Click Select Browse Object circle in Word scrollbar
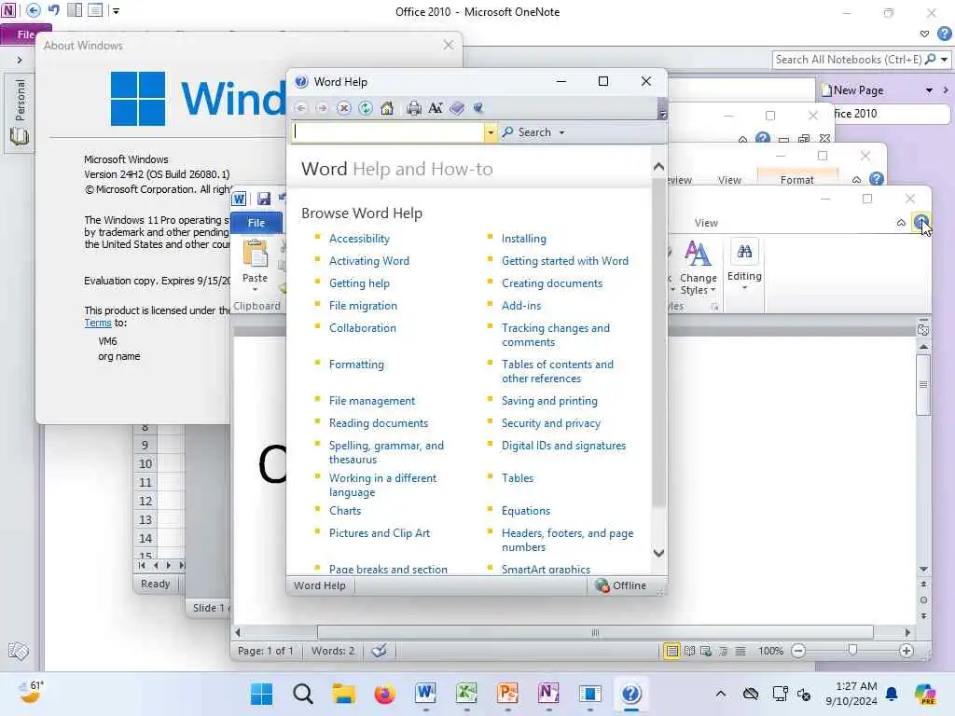 [x=923, y=599]
